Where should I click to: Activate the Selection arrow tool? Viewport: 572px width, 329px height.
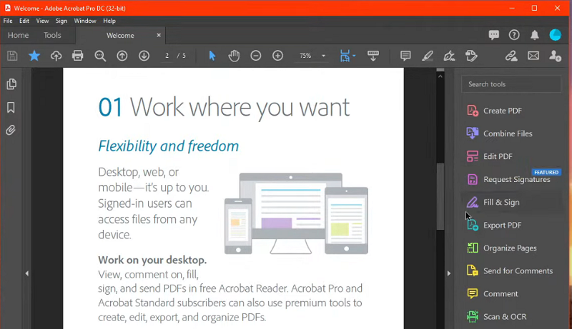212,56
